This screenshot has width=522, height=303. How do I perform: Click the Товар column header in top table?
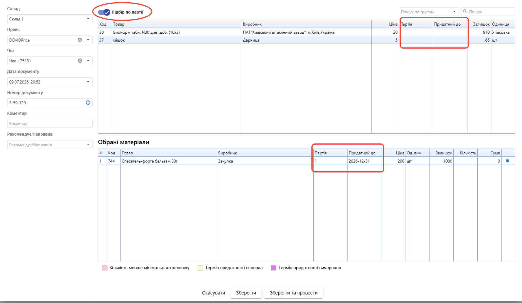point(177,24)
